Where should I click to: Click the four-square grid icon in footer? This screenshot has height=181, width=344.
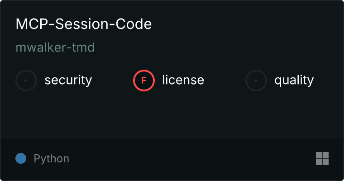pos(322,158)
